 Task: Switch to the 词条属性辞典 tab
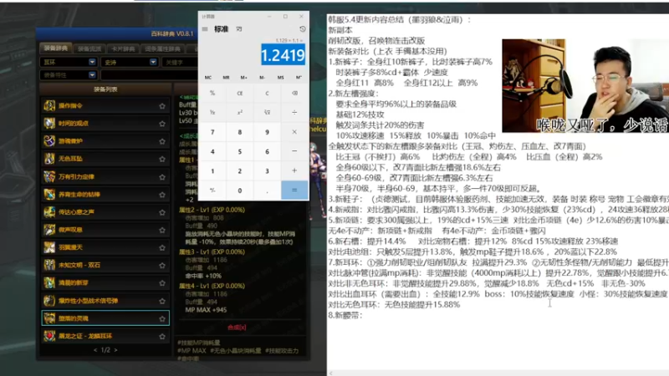pyautogui.click(x=162, y=49)
